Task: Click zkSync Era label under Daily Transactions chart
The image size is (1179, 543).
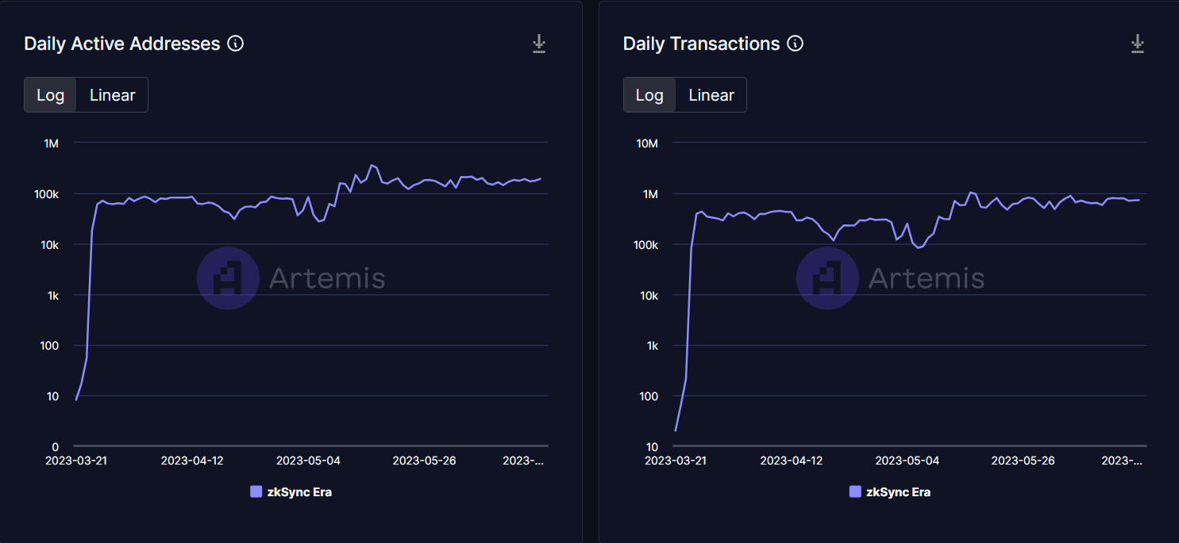Action: click(899, 491)
